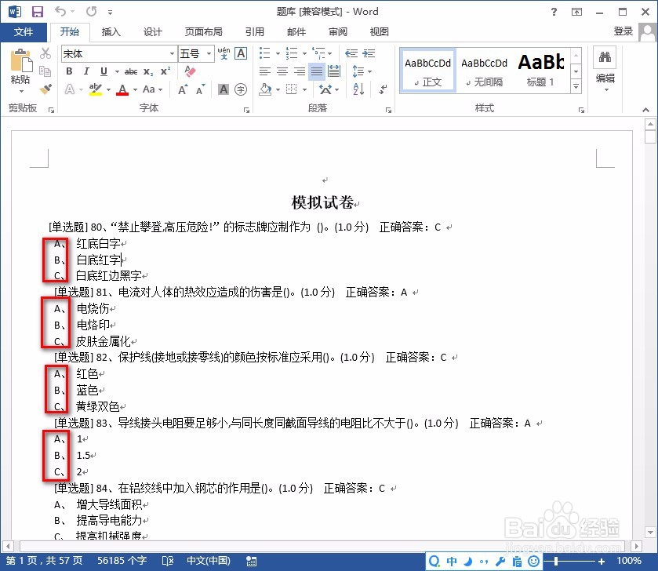Click the Bullets list icon

tap(264, 53)
